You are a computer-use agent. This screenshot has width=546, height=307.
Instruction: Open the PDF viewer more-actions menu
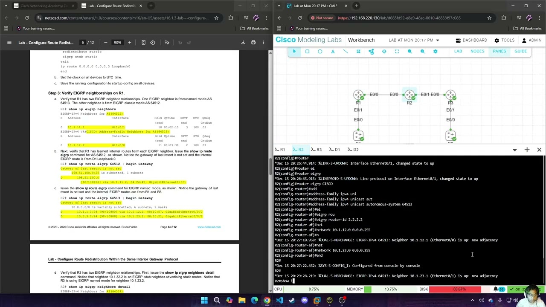coord(264,42)
